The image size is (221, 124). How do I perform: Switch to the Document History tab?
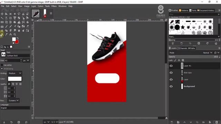click(x=206, y=10)
